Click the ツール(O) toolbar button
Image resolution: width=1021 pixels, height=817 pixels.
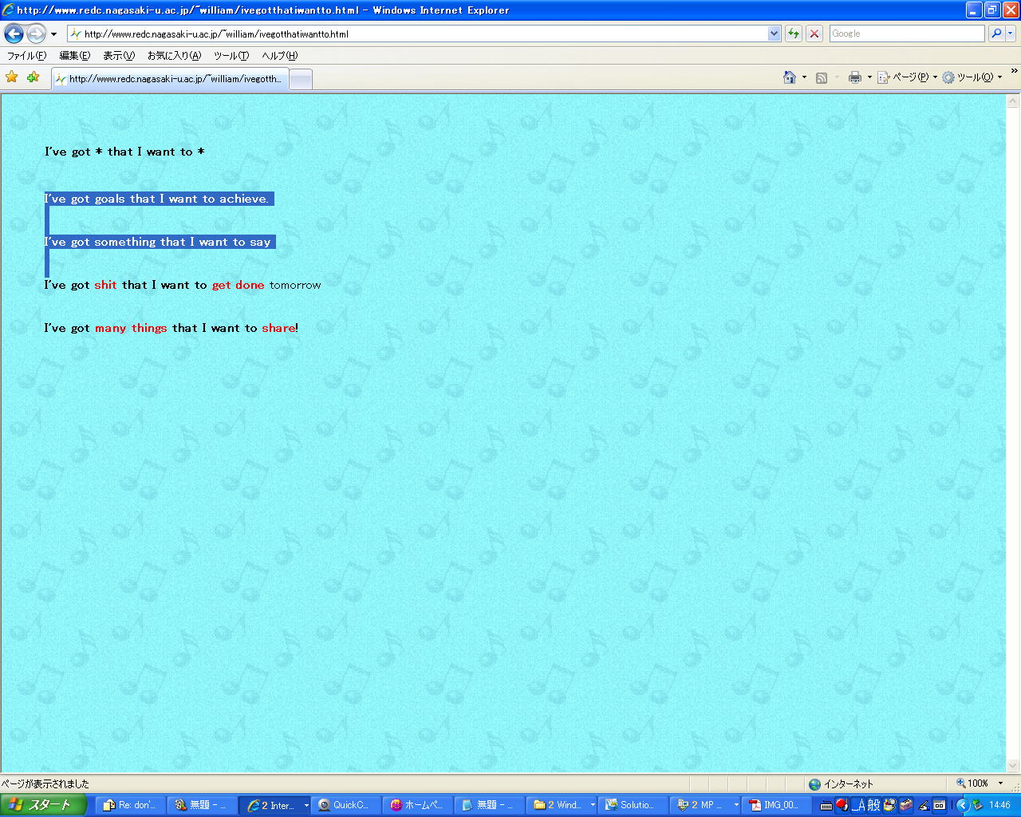pos(968,77)
